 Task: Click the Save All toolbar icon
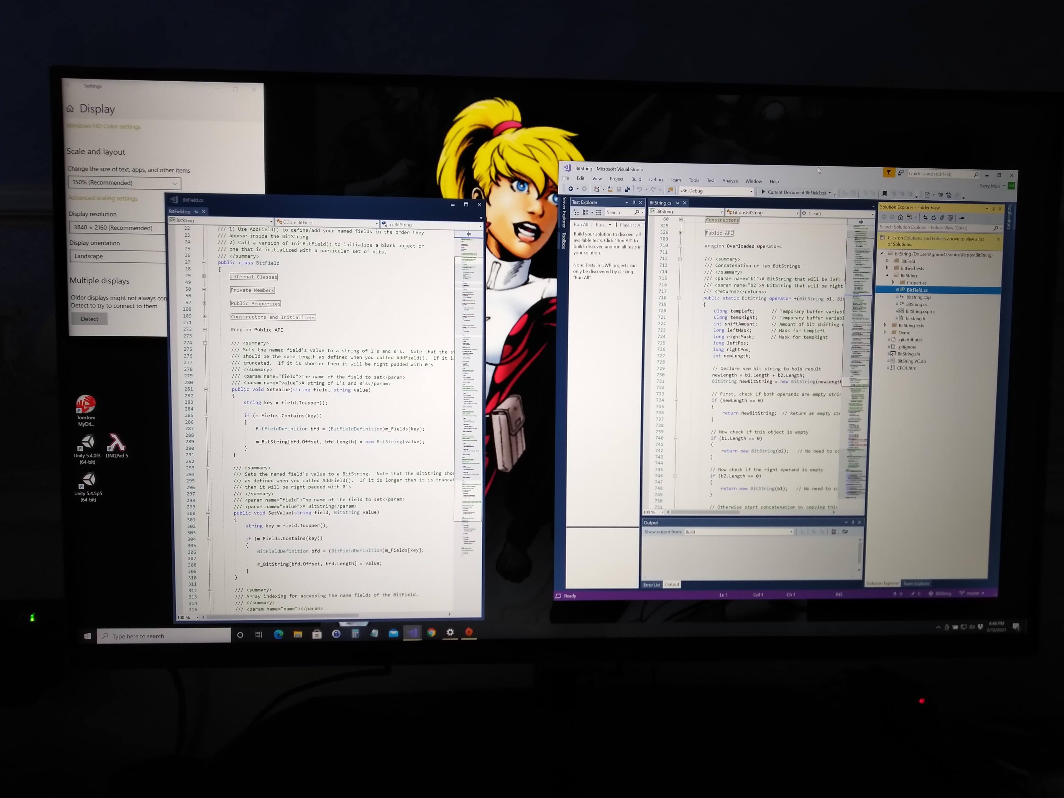(x=627, y=190)
